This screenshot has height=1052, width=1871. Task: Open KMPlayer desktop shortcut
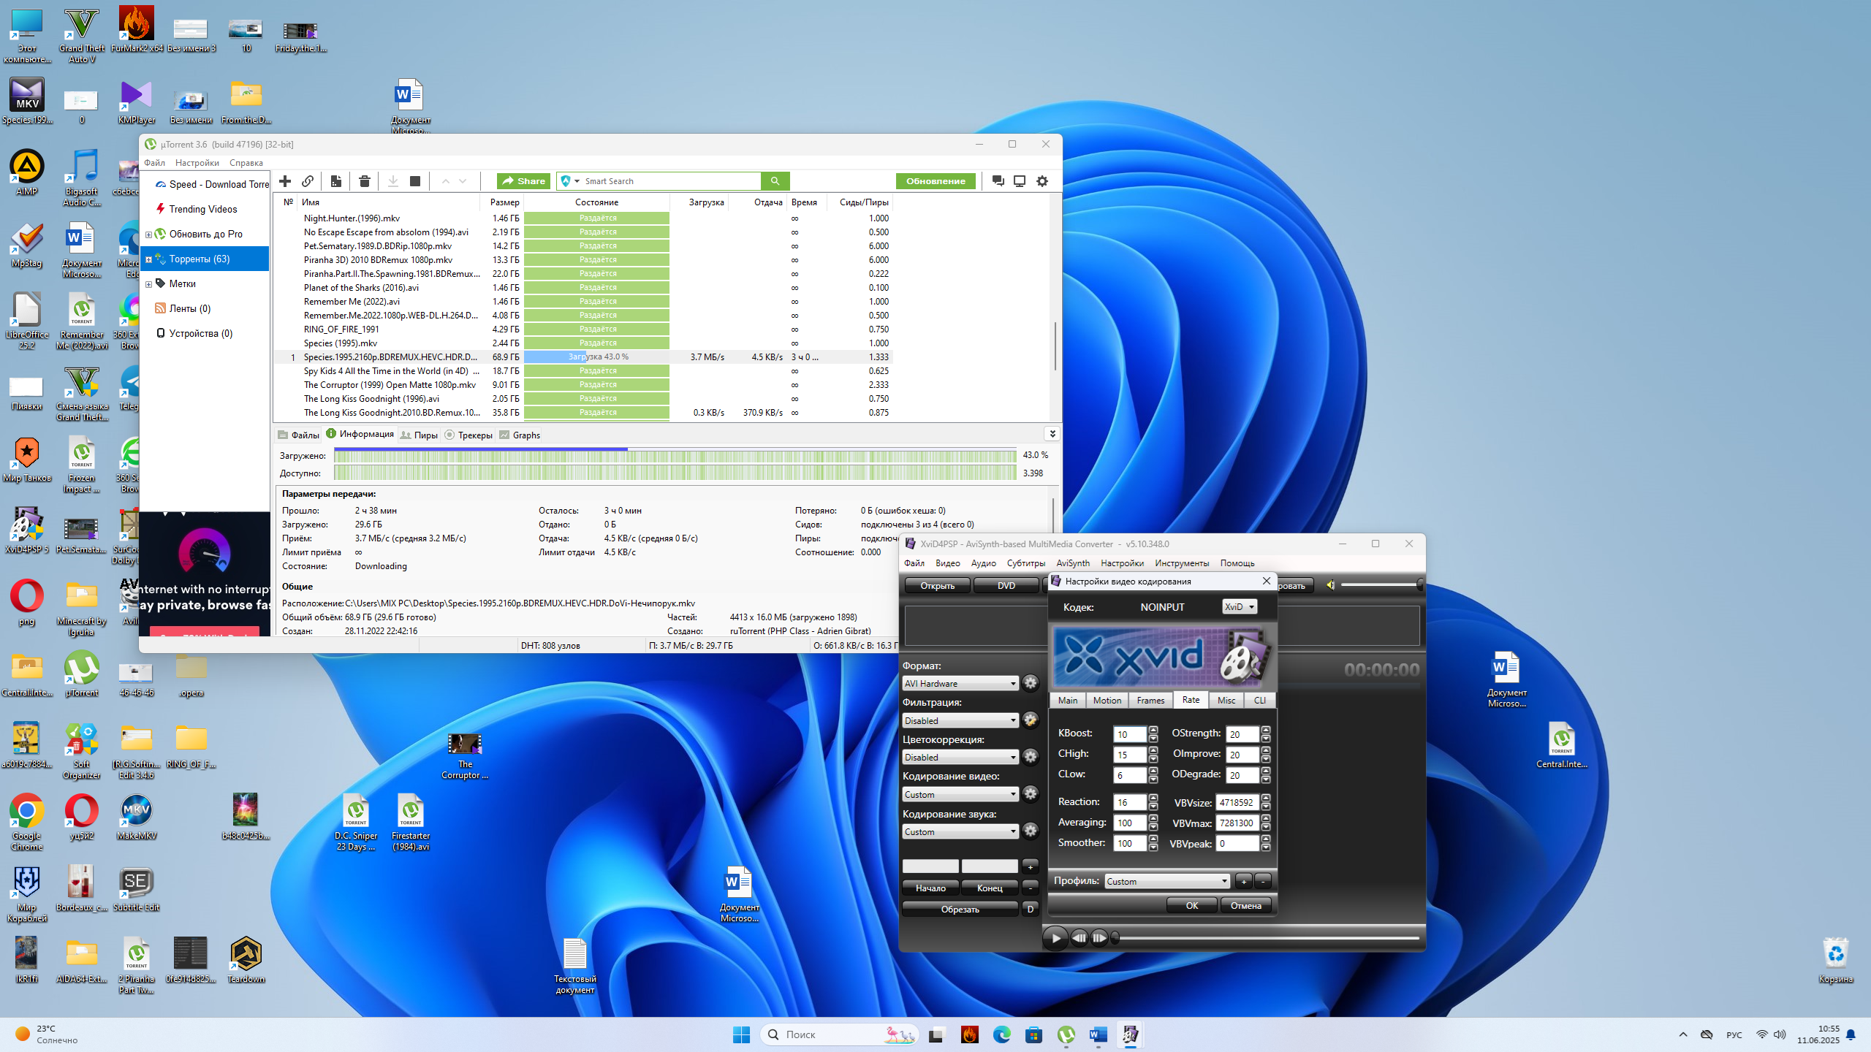(136, 103)
